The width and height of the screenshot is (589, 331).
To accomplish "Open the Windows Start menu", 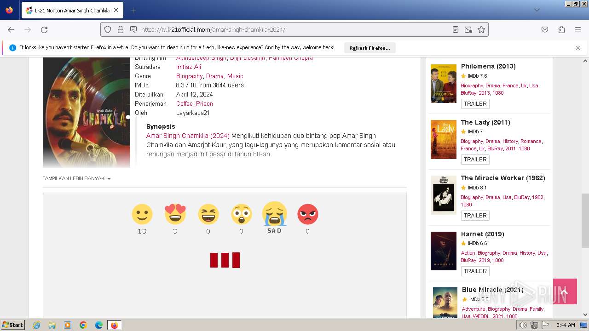I will click(13, 325).
